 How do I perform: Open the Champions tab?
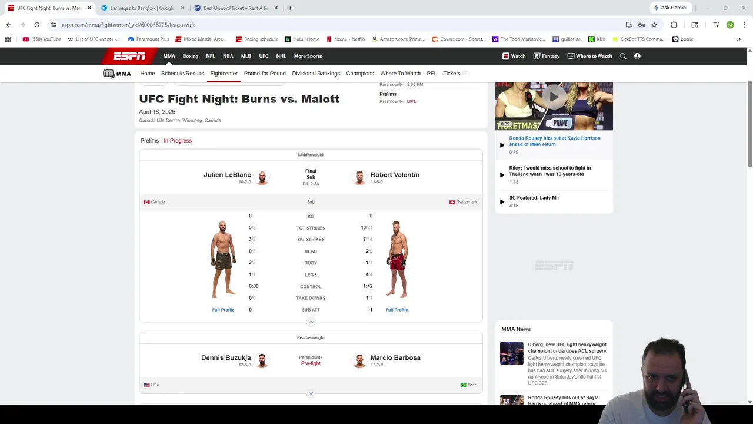coord(360,74)
